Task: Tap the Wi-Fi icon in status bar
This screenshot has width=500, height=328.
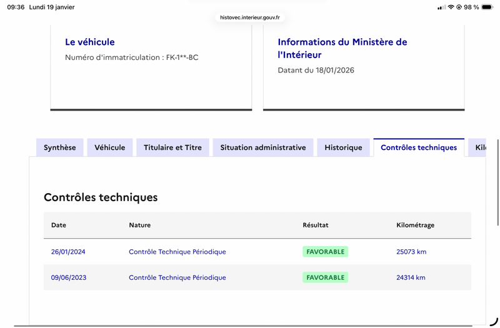Action: (451, 7)
